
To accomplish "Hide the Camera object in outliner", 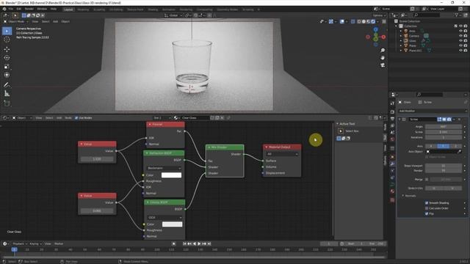I will pyautogui.click(x=460, y=36).
